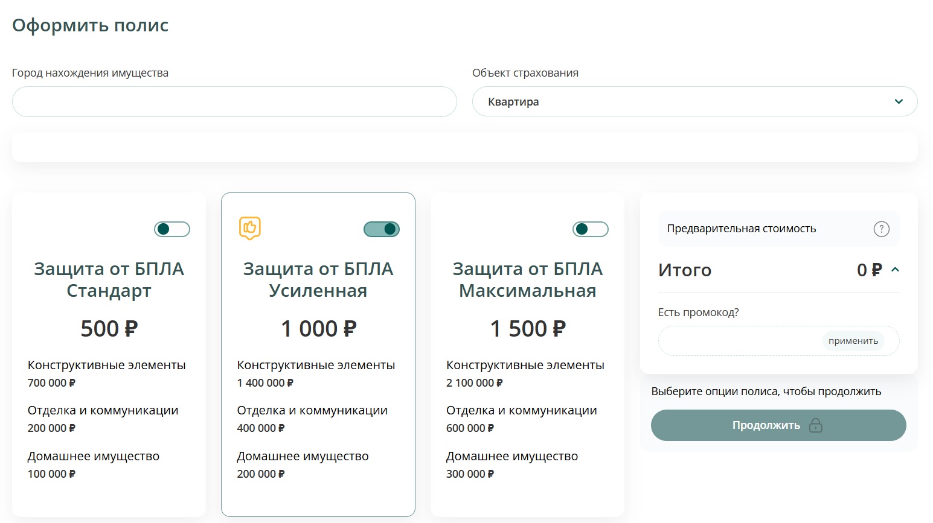Screen dimensions: 933x523
Task: Click the Есть промокод? label
Action: pyautogui.click(x=699, y=312)
